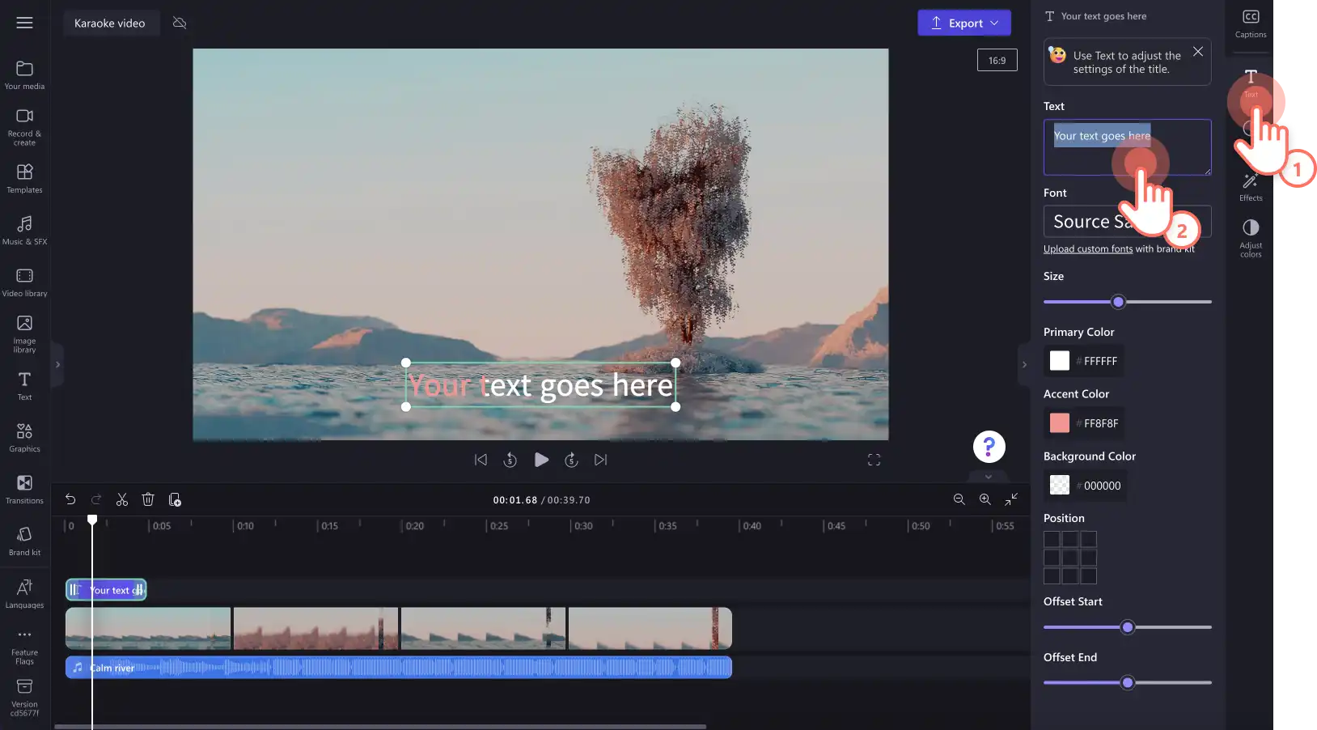Viewport: 1317px width, 730px height.
Task: Open the Templates tab in sidebar
Action: tap(24, 178)
